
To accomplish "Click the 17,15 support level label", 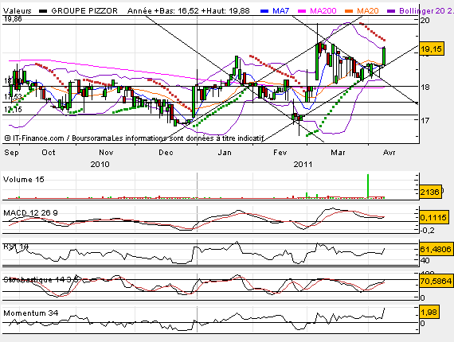I will pos(13,110).
